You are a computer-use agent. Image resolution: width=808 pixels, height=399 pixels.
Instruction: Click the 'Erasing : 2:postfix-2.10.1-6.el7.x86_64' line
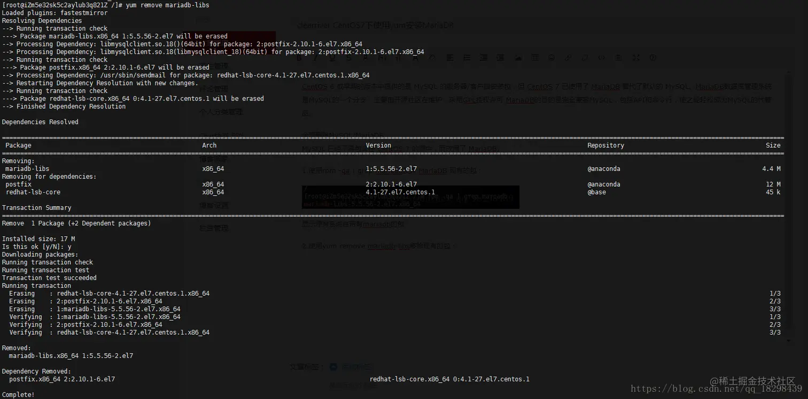[x=86, y=301]
